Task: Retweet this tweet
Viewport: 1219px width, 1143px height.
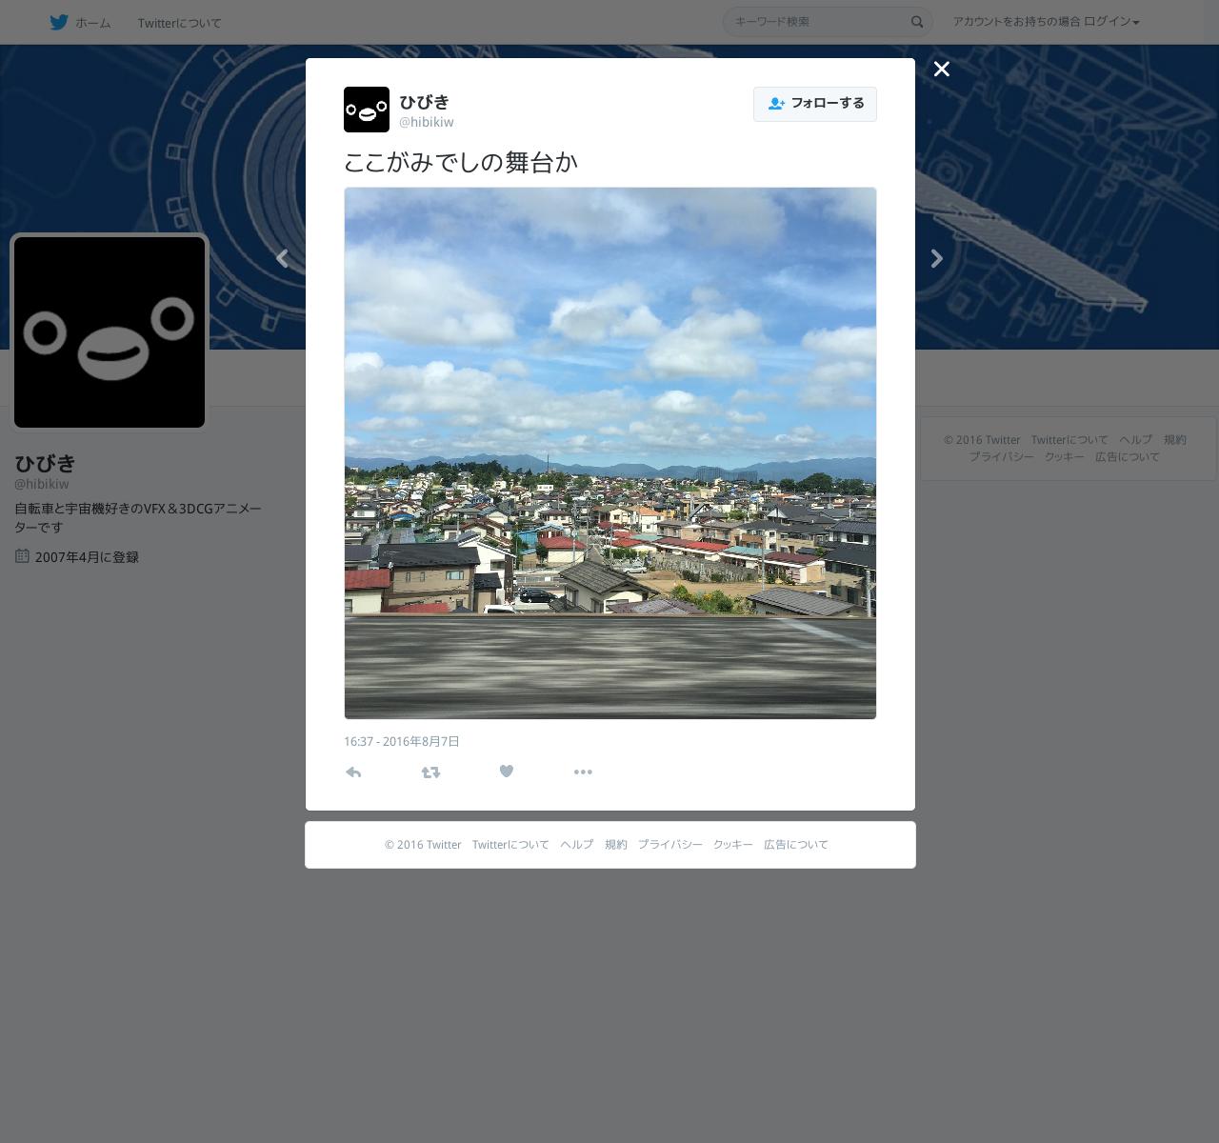Action: pyautogui.click(x=430, y=772)
